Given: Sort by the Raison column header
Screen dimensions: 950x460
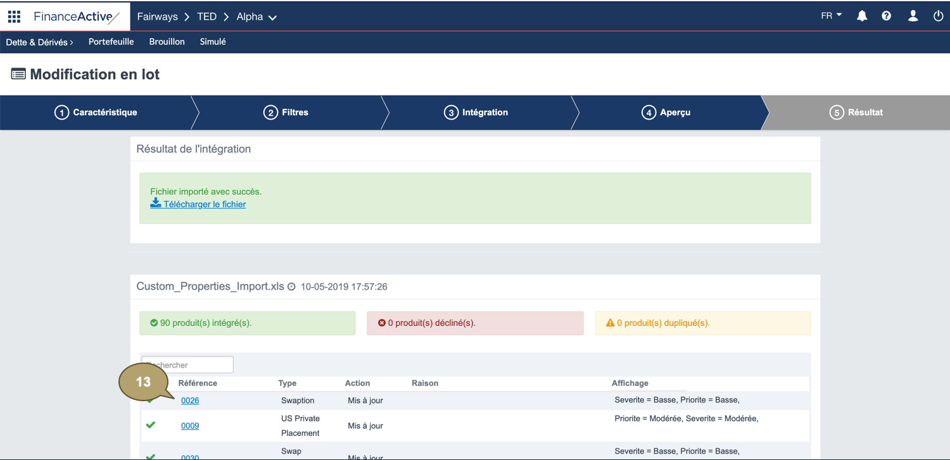Looking at the screenshot, I should [x=425, y=383].
